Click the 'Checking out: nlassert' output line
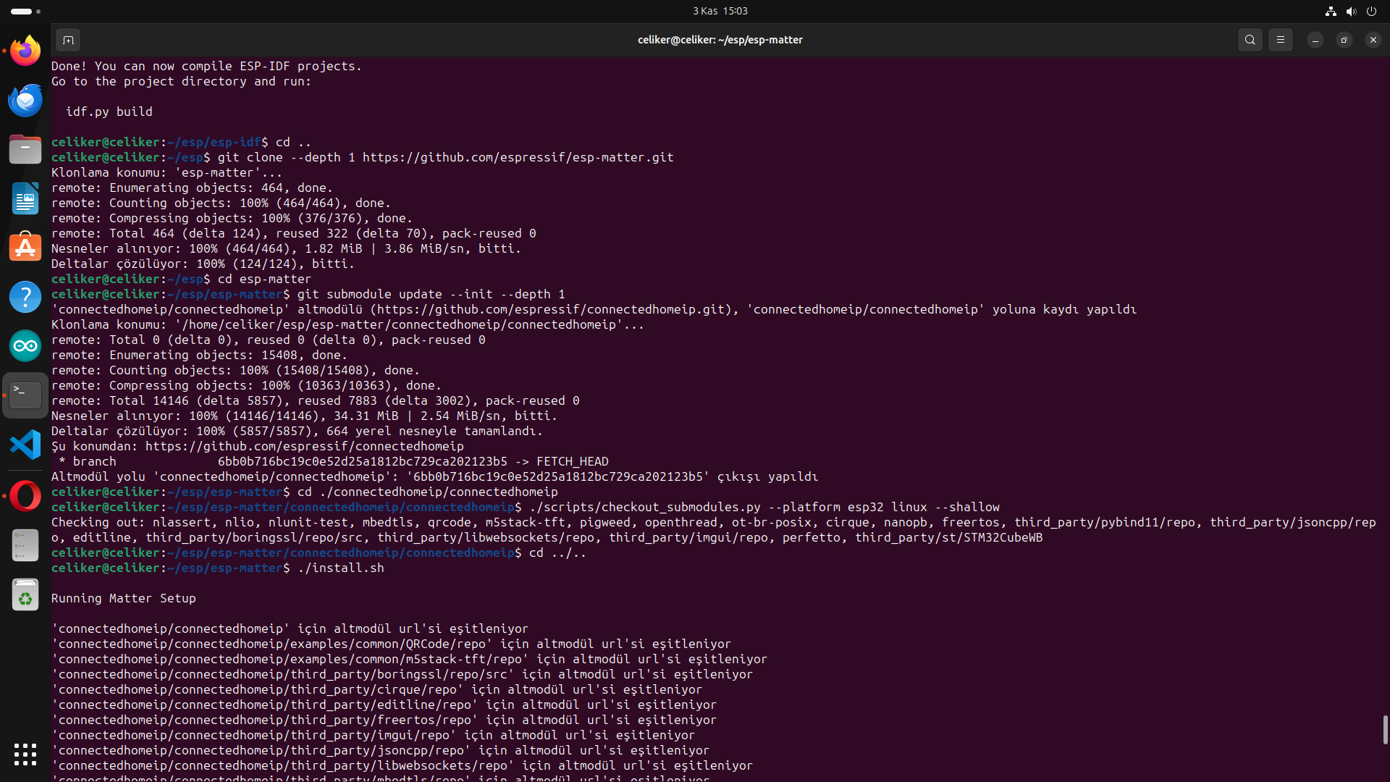This screenshot has height=782, width=1390. [713, 530]
